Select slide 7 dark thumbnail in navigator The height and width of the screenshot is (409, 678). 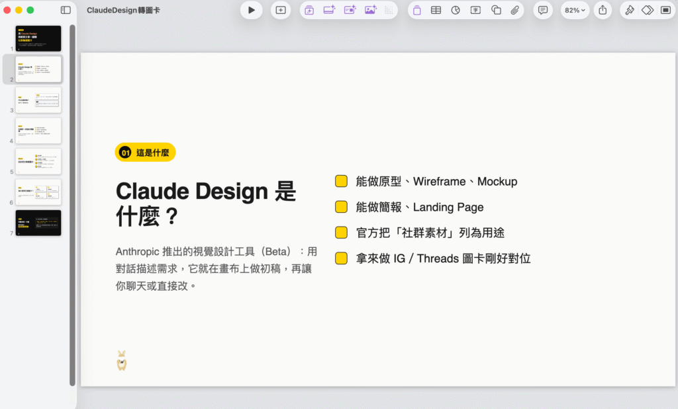click(38, 223)
